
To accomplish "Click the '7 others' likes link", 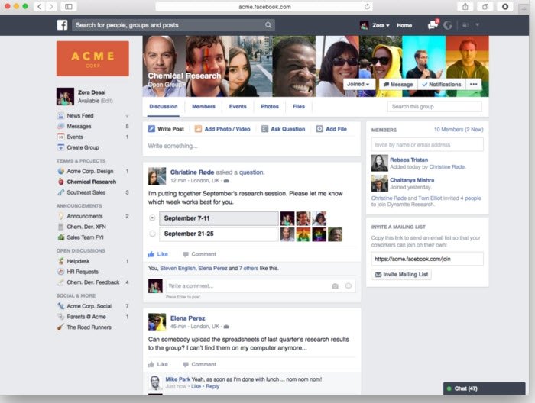I will click(248, 269).
